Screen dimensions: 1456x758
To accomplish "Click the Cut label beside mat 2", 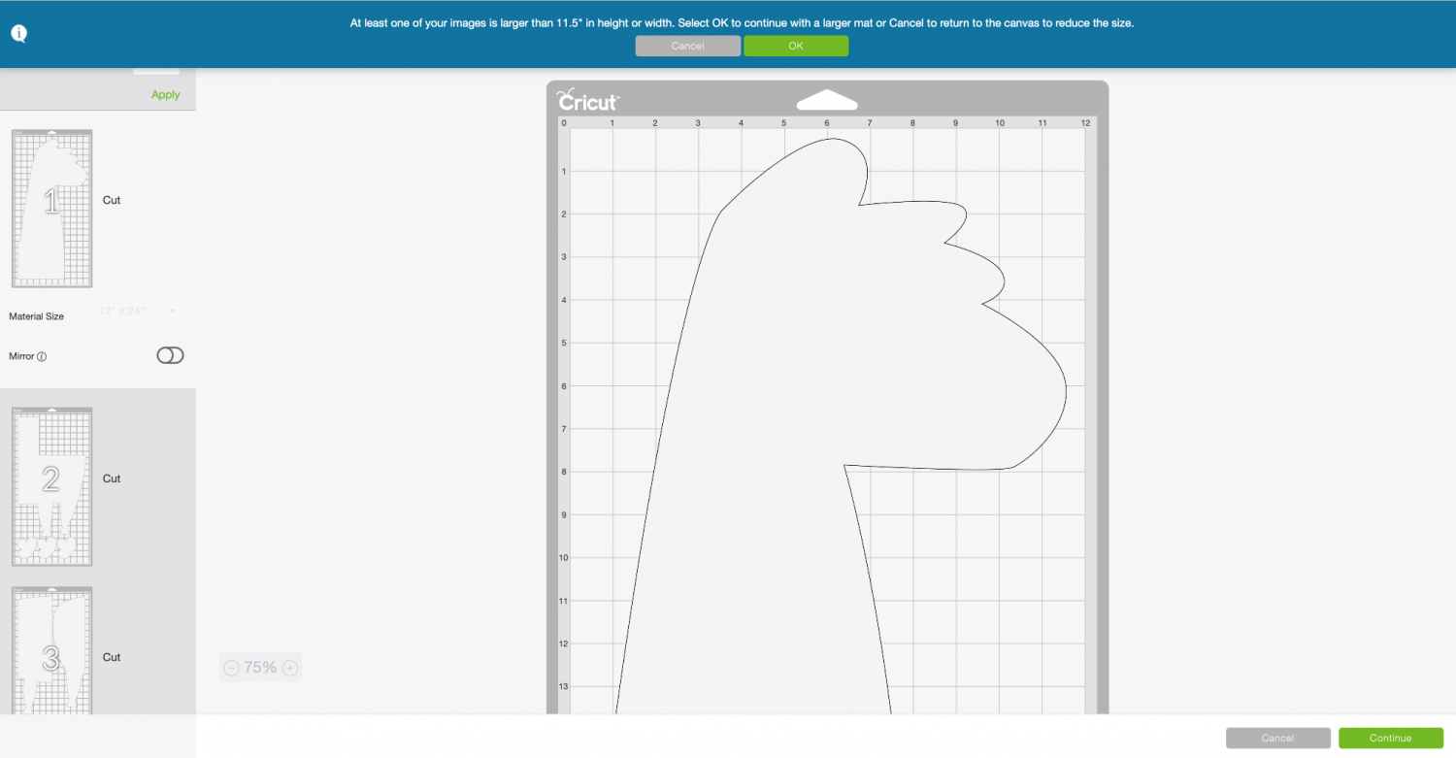I will click(x=111, y=478).
